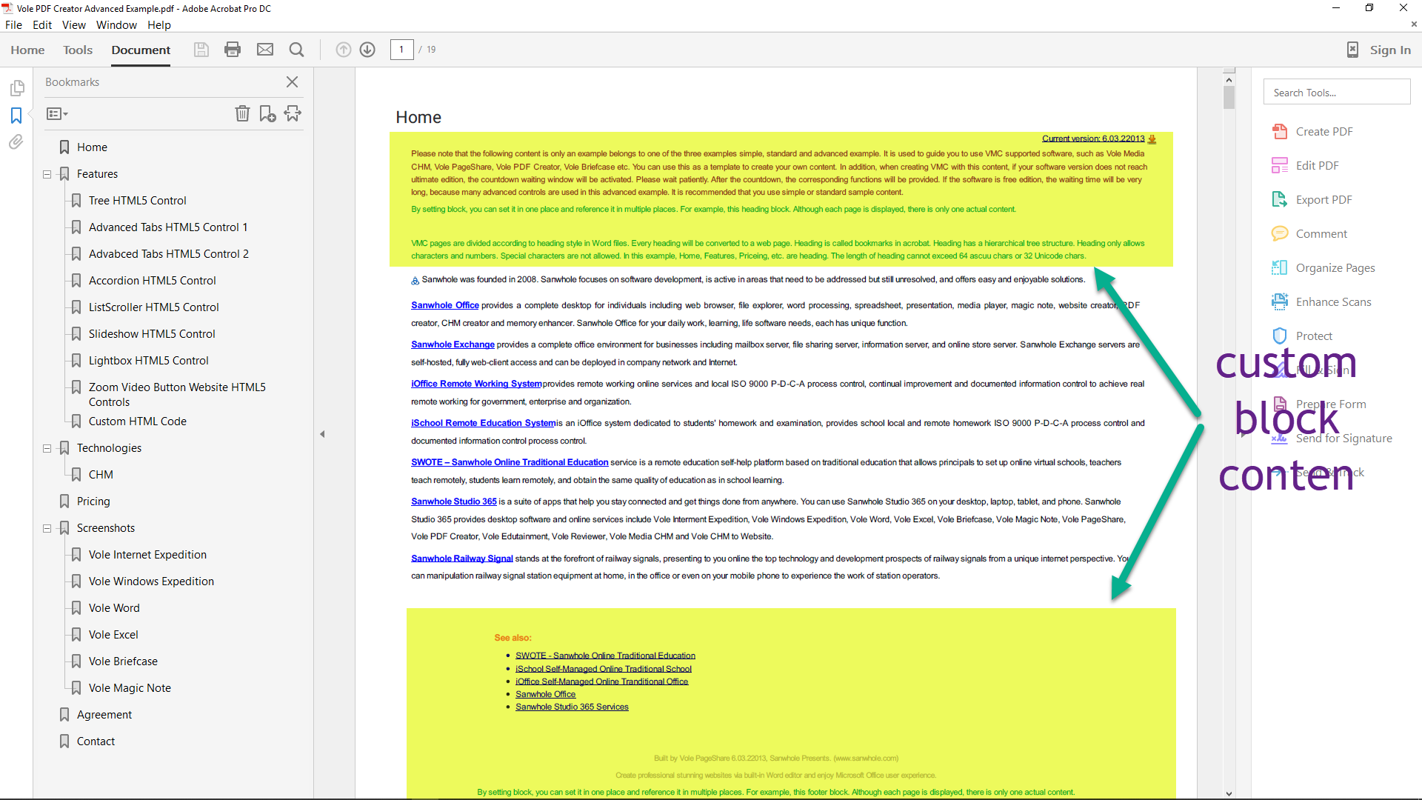Viewport: 1422px width, 800px height.
Task: Click document scrollbar down arrow
Action: pos(1229,793)
